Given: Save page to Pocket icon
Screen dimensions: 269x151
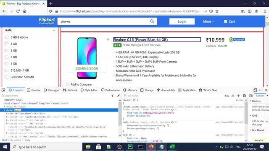Looking at the screenshot, I should (211, 11).
